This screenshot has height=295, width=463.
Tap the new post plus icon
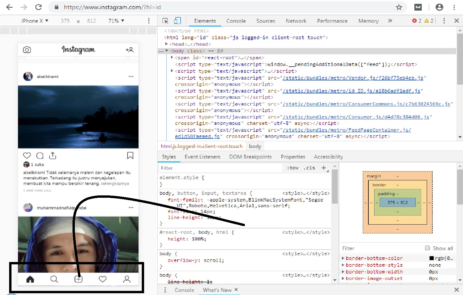pos(78,279)
